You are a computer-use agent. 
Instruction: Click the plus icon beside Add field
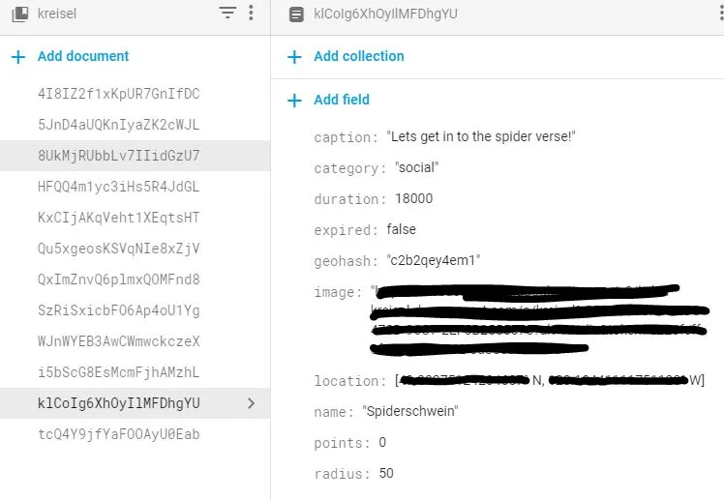[294, 100]
